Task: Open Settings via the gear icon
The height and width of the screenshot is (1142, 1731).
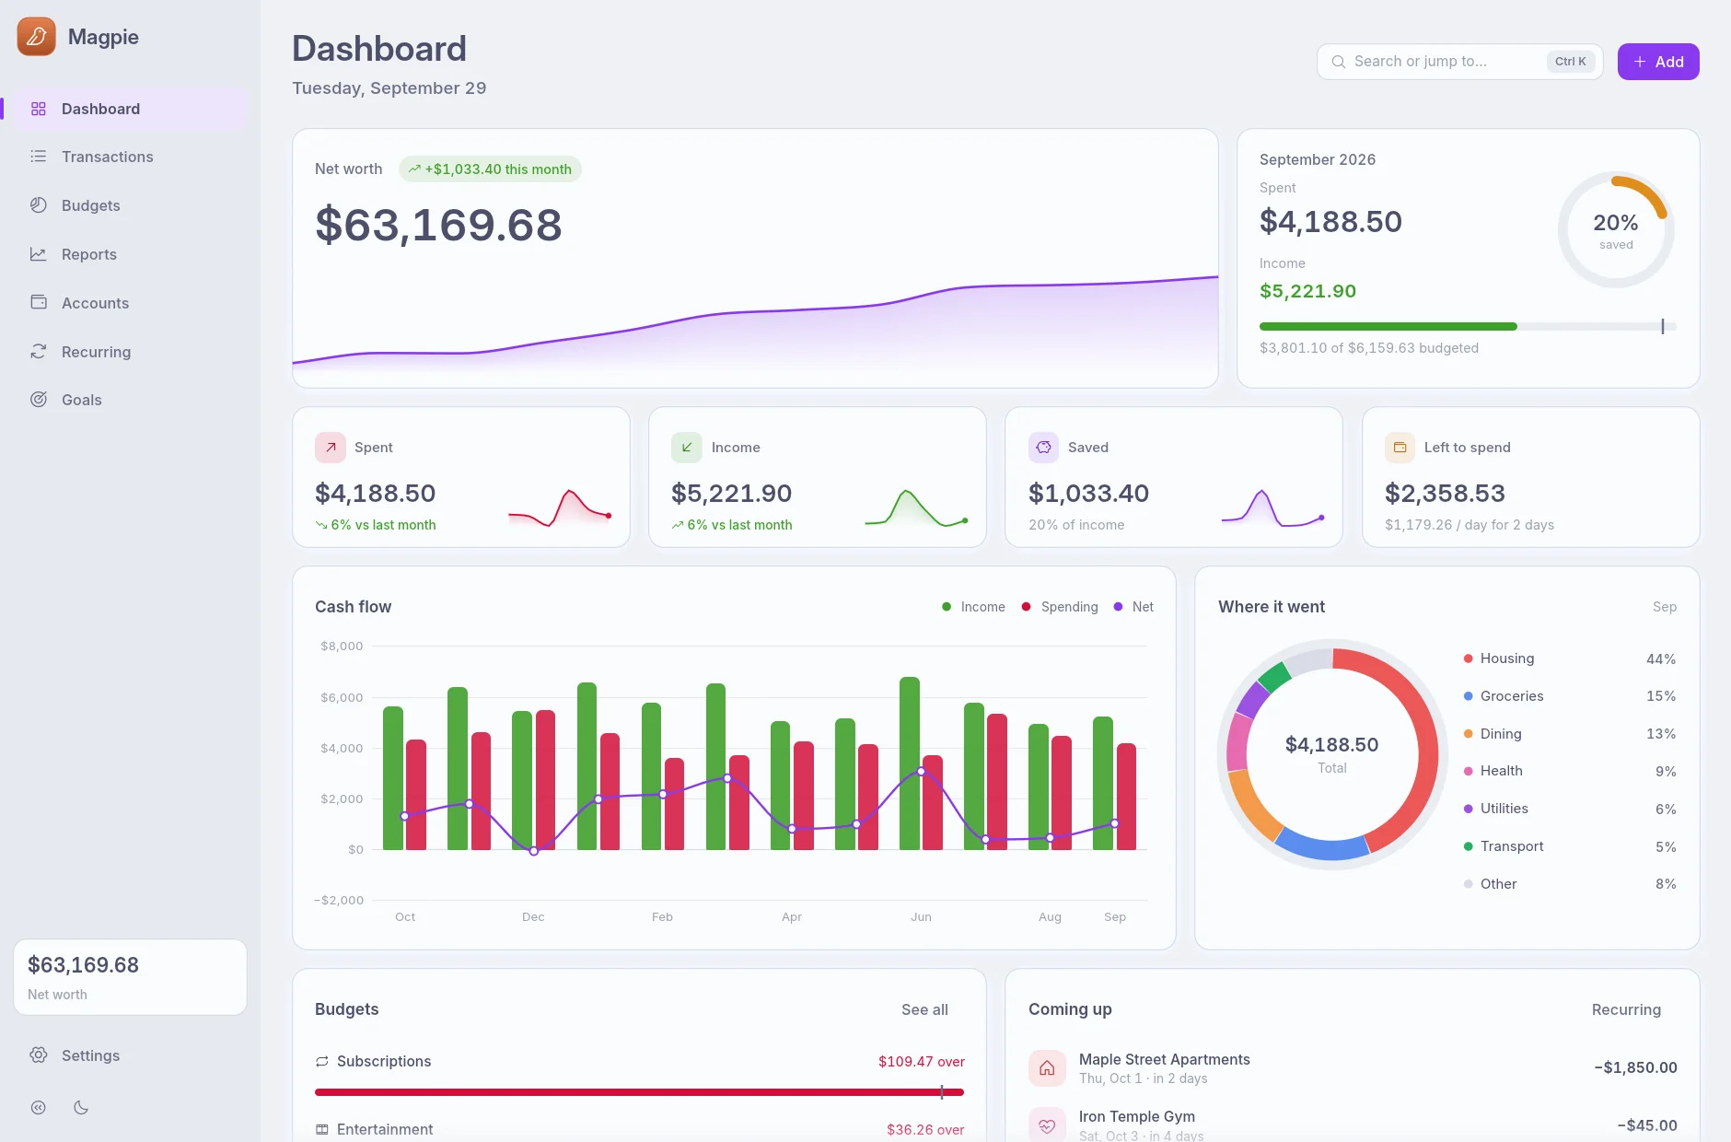Action: pyautogui.click(x=39, y=1055)
